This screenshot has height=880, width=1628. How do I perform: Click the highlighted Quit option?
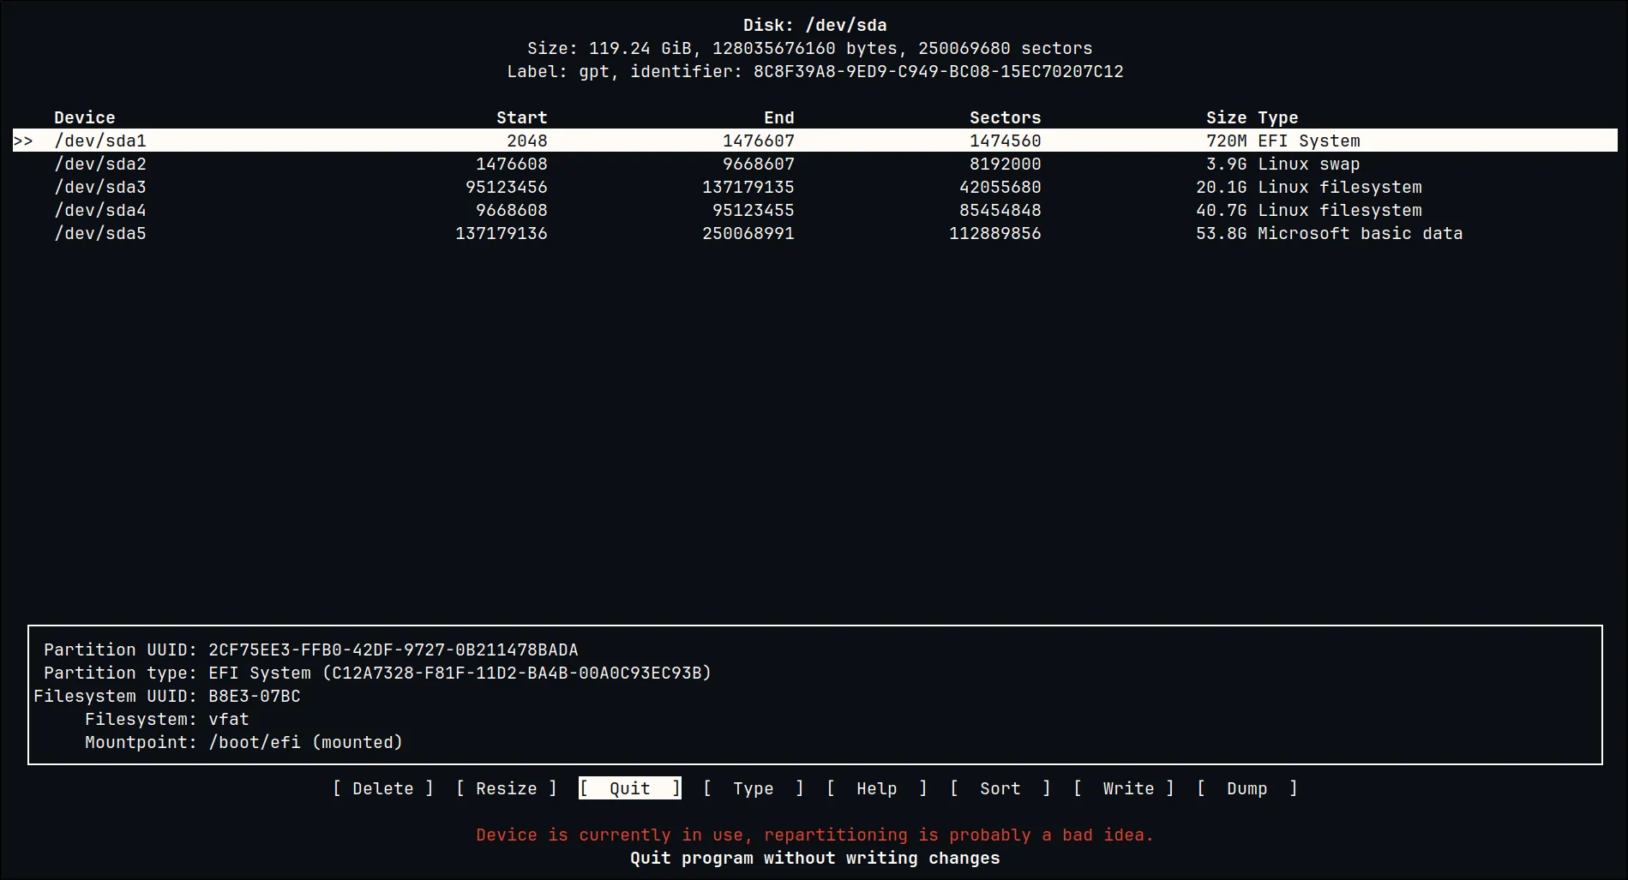(x=629, y=788)
